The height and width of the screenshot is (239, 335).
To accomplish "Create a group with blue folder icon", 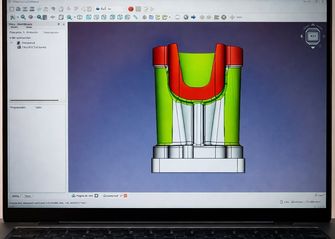I will [151, 17].
